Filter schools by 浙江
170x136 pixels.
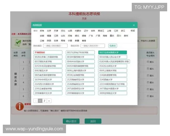click(123, 31)
